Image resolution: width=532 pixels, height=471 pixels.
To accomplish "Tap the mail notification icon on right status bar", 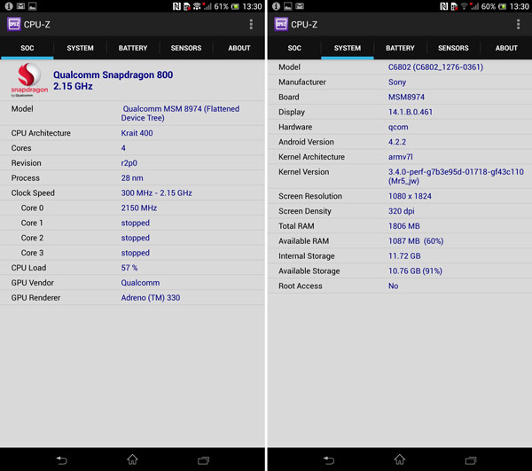I will tap(300, 6).
